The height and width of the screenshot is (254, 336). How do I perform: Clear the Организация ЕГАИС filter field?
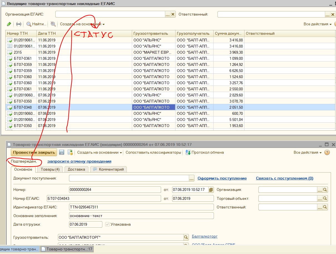pyautogui.click(x=173, y=14)
